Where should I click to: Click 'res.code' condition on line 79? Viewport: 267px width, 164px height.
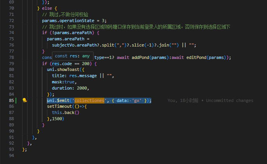point(62,64)
